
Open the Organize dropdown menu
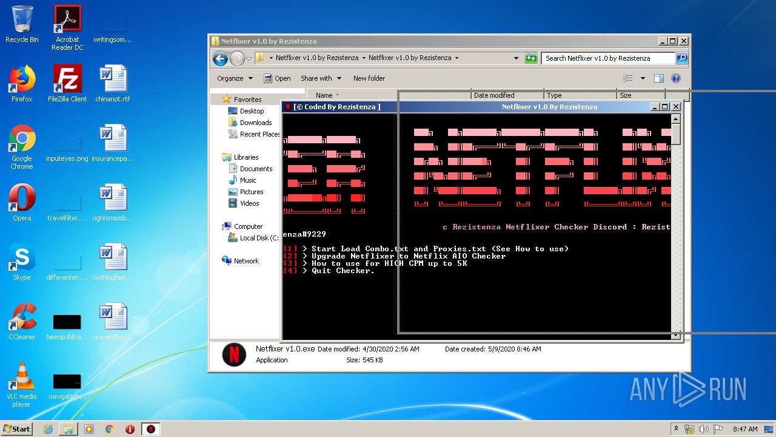point(235,78)
